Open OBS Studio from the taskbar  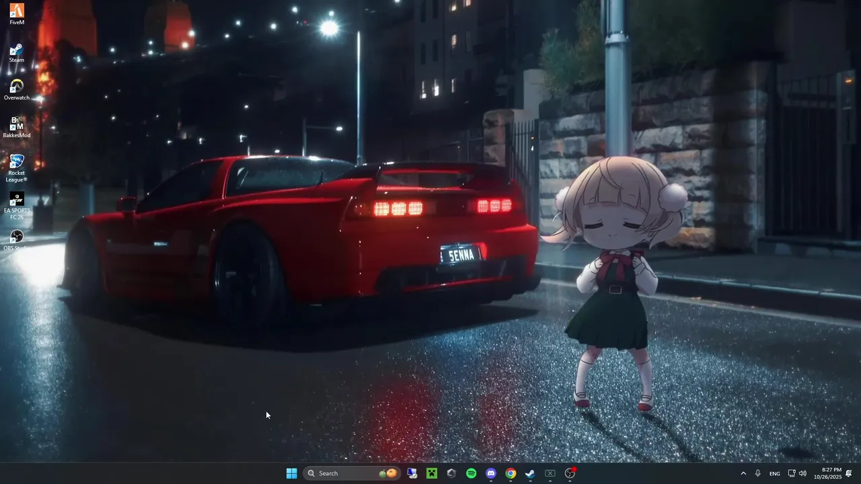pyautogui.click(x=570, y=473)
